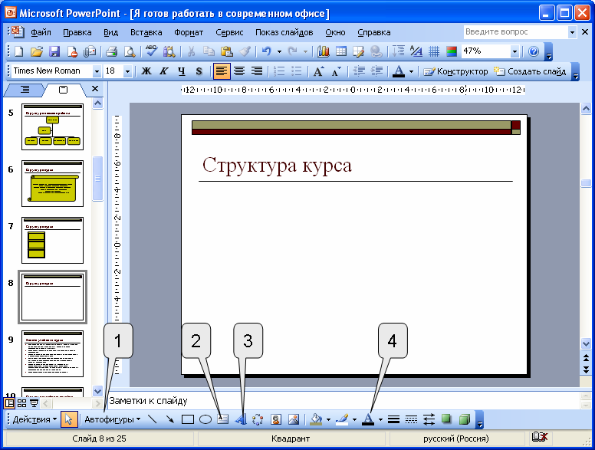Insert a table from the standard toolbar
The height and width of the screenshot is (450, 595).
(x=341, y=51)
